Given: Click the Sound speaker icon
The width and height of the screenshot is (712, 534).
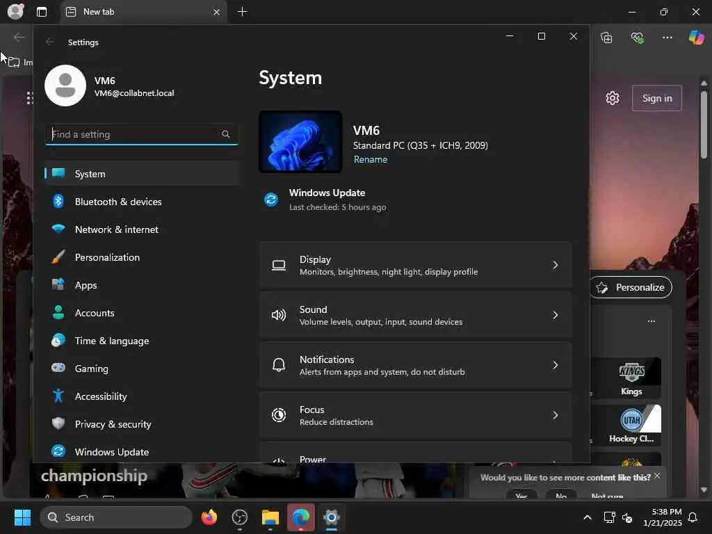Looking at the screenshot, I should [x=279, y=315].
